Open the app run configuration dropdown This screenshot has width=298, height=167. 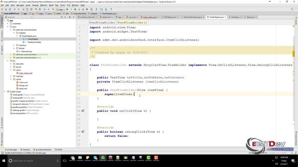61,9
